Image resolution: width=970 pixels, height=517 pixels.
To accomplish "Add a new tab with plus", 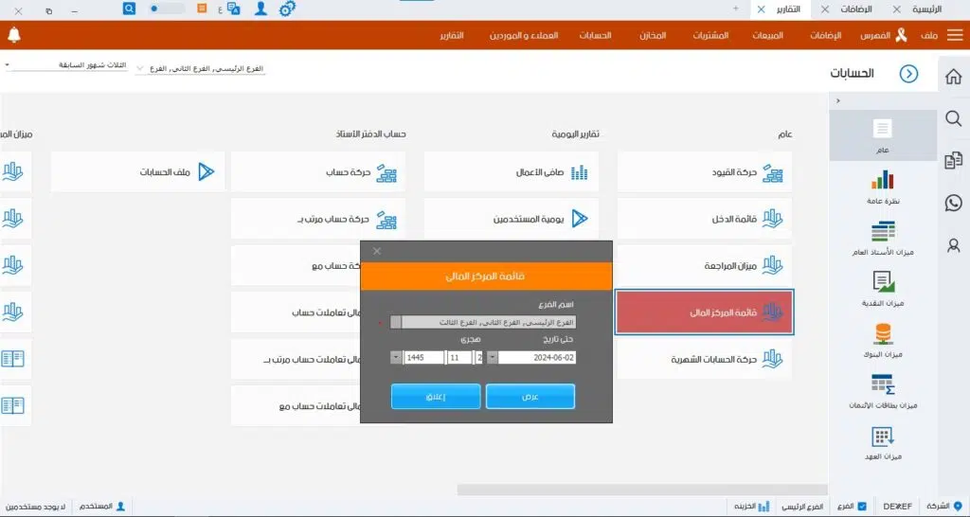I will 735,9.
